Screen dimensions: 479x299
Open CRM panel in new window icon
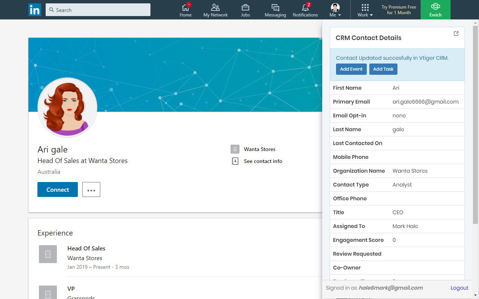pos(456,34)
